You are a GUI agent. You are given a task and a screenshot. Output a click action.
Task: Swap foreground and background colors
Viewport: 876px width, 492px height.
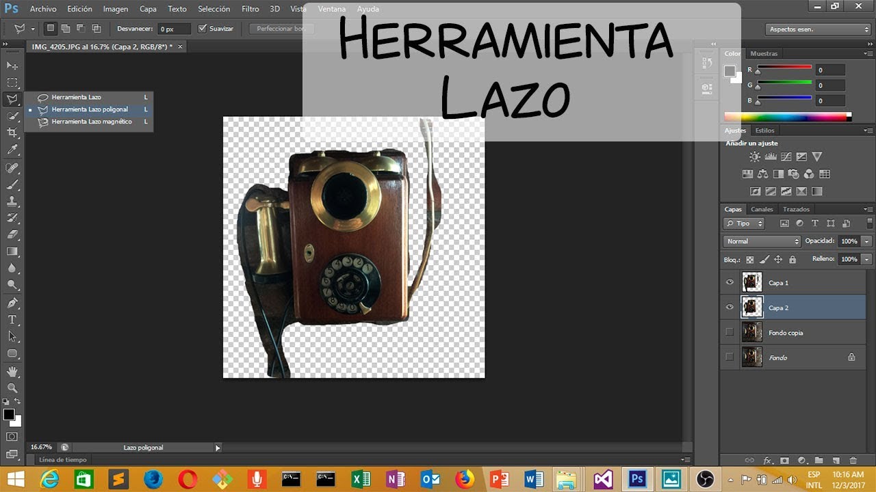[18, 401]
